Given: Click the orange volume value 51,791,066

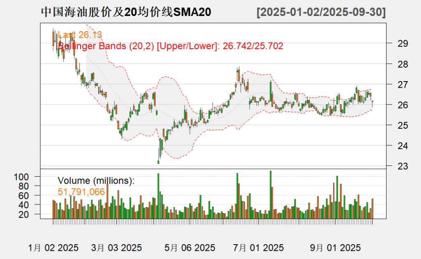Looking at the screenshot, I should [81, 191].
